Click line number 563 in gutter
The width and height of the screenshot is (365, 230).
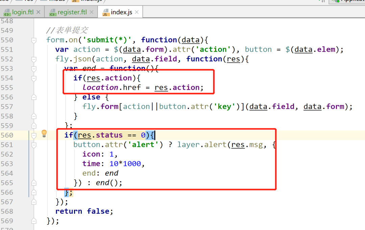(x=7, y=164)
